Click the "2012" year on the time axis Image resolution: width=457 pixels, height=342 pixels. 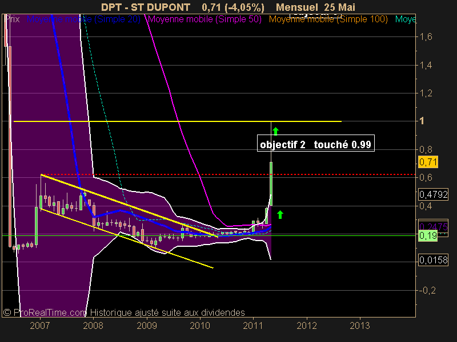point(307,325)
